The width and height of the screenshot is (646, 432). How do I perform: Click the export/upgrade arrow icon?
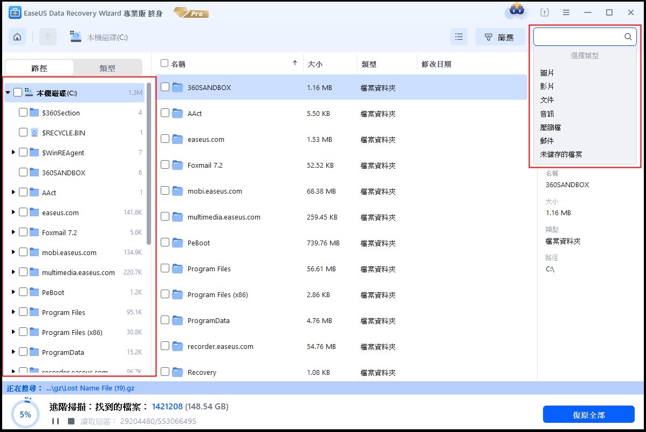[x=544, y=12]
